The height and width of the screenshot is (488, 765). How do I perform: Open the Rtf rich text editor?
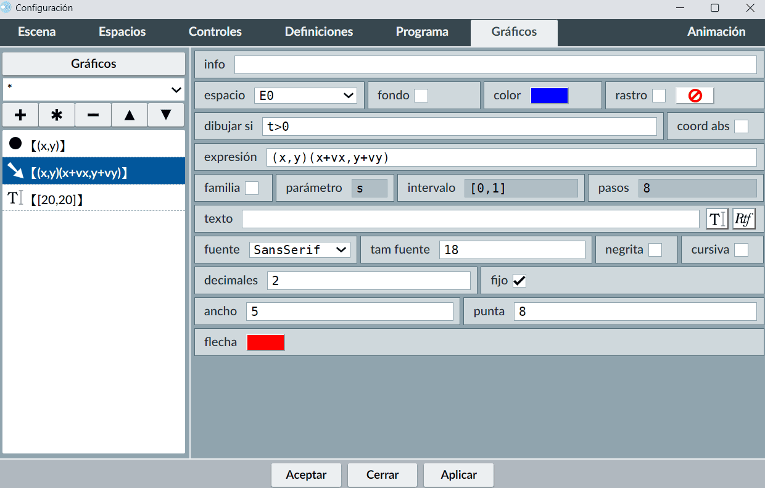point(744,219)
